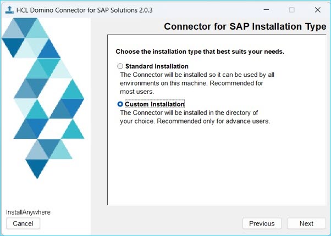Click the Connector for SAP Installation Type heading

click(x=245, y=27)
